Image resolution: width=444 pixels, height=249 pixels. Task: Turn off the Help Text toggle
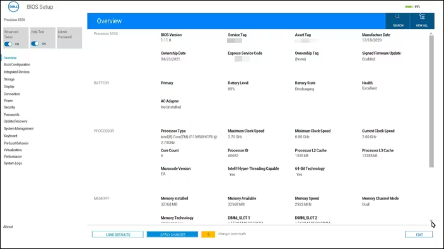pos(35,44)
